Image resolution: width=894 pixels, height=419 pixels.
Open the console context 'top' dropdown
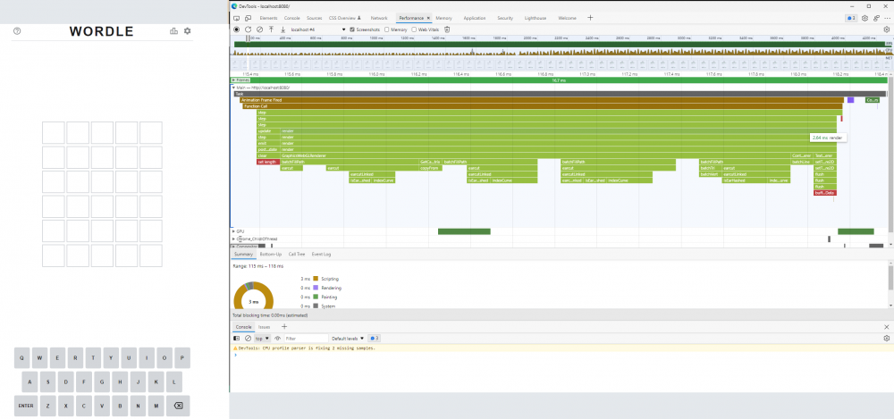[262, 338]
